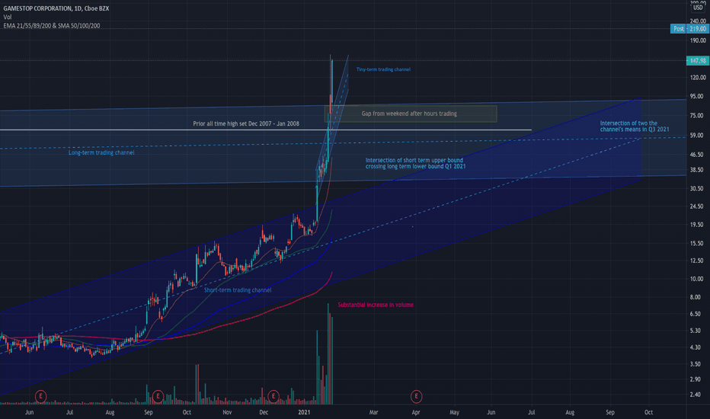Click the 2.40 price axis value
Viewport: 710px width, 419px height.
[695, 395]
